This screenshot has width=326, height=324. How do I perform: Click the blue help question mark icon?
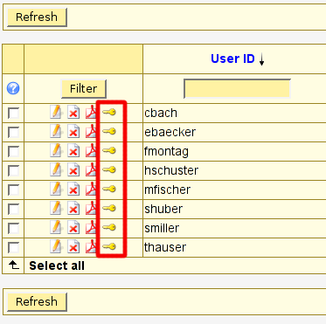[13, 88]
